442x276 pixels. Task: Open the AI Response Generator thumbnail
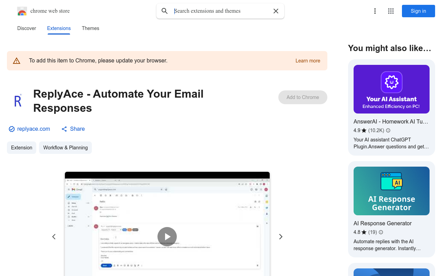pos(392,191)
